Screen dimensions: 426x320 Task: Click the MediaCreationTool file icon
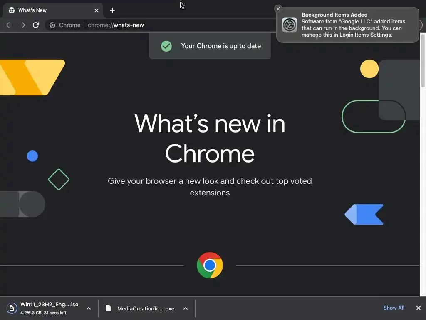click(x=109, y=308)
